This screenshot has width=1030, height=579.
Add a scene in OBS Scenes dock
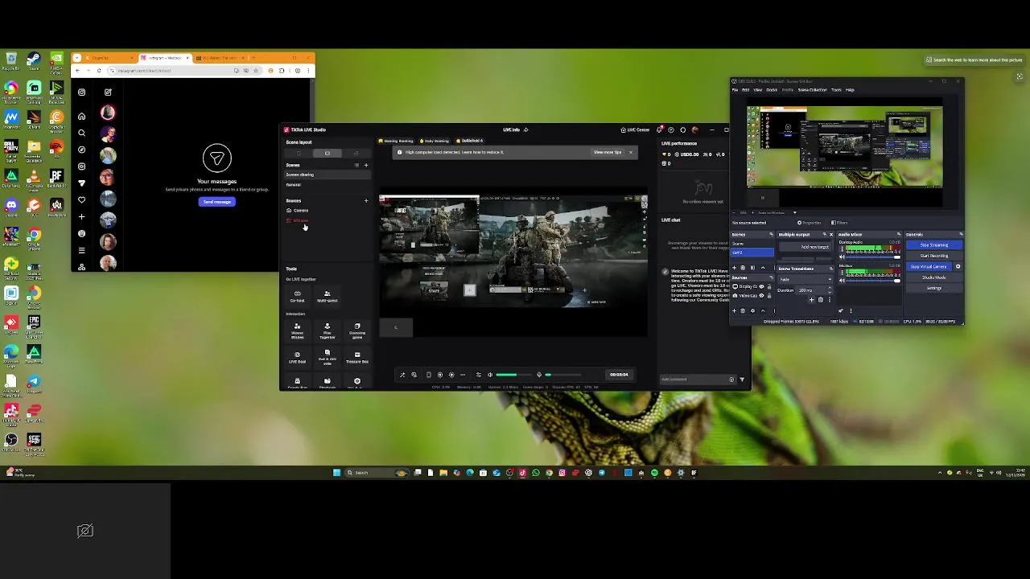coord(734,268)
